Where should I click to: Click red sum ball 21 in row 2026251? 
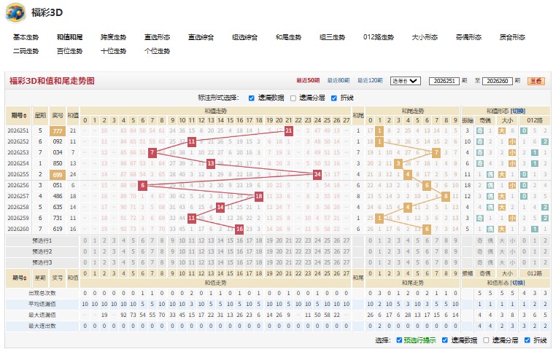[x=288, y=130]
